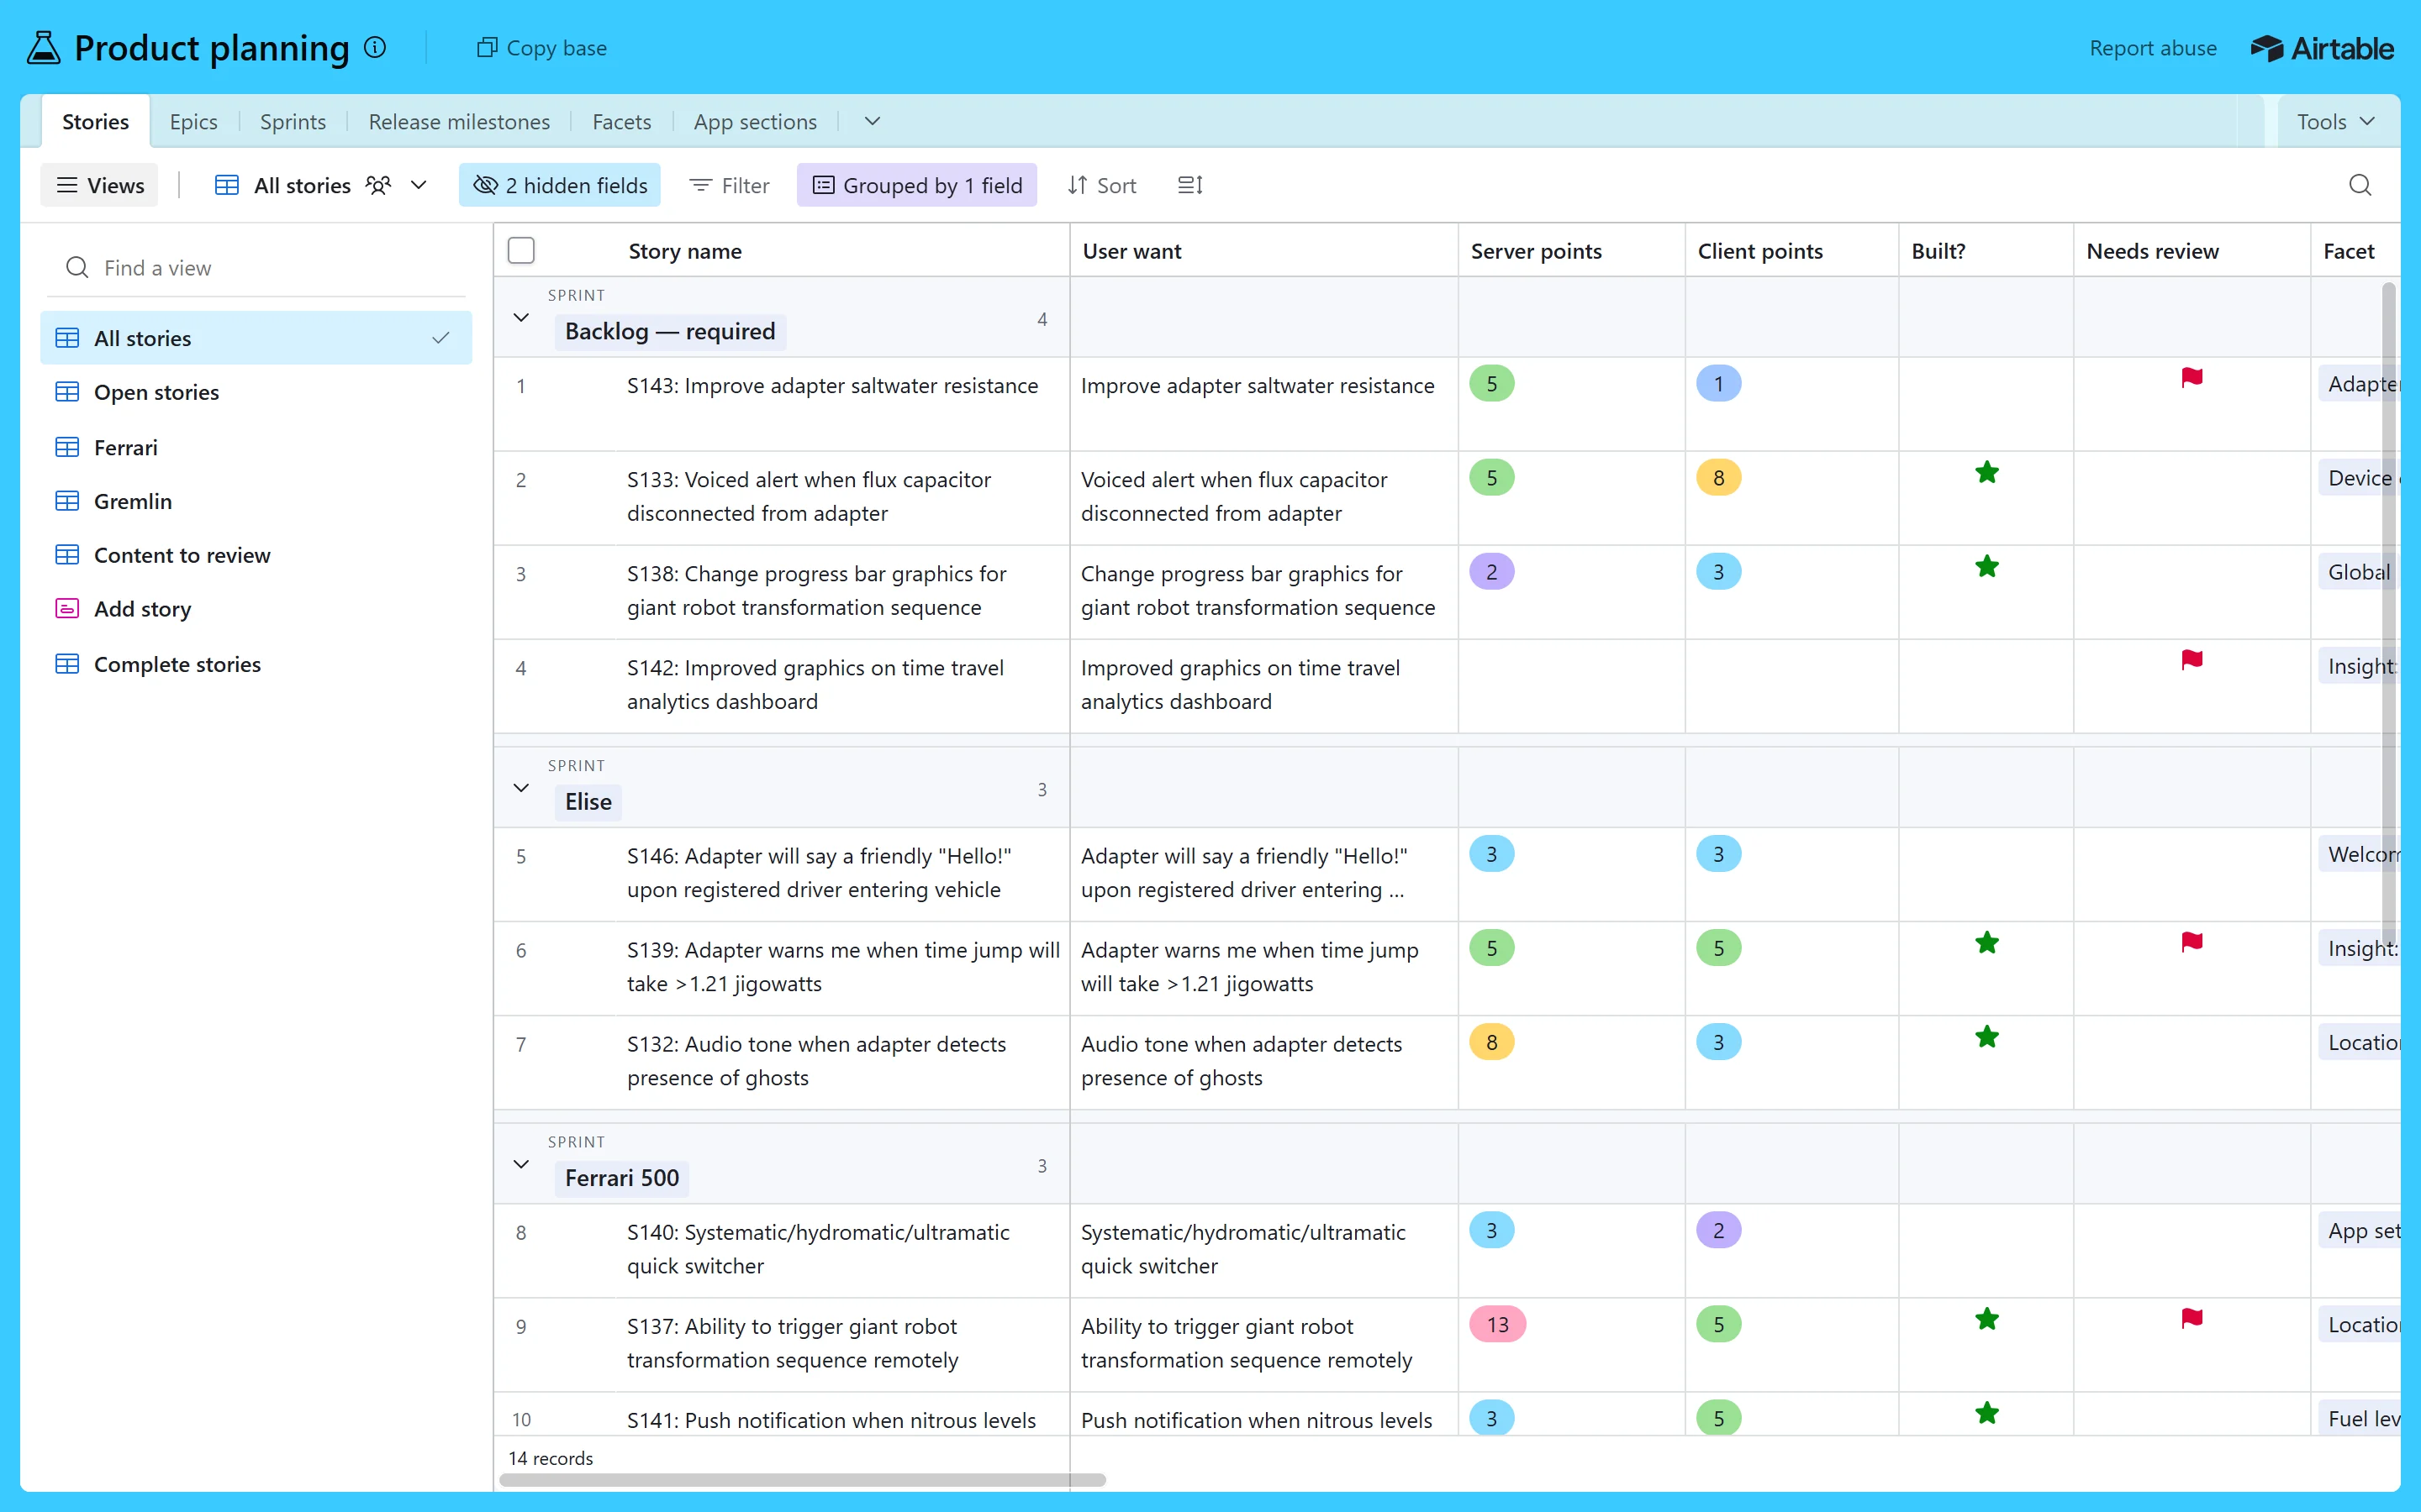2421x1512 pixels.
Task: Click the Product planning flask icon
Action: click(43, 47)
